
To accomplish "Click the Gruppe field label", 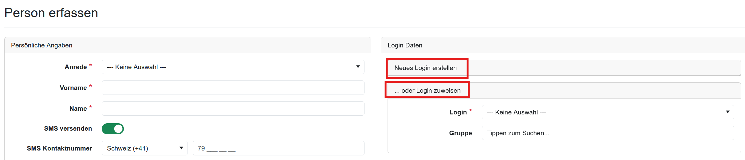I will click(460, 133).
